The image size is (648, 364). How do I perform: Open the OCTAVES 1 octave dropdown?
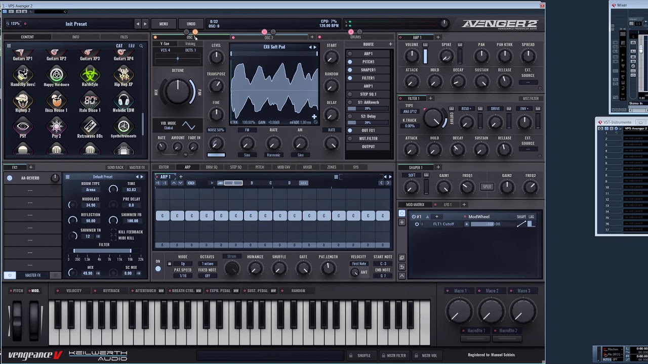pyautogui.click(x=207, y=264)
